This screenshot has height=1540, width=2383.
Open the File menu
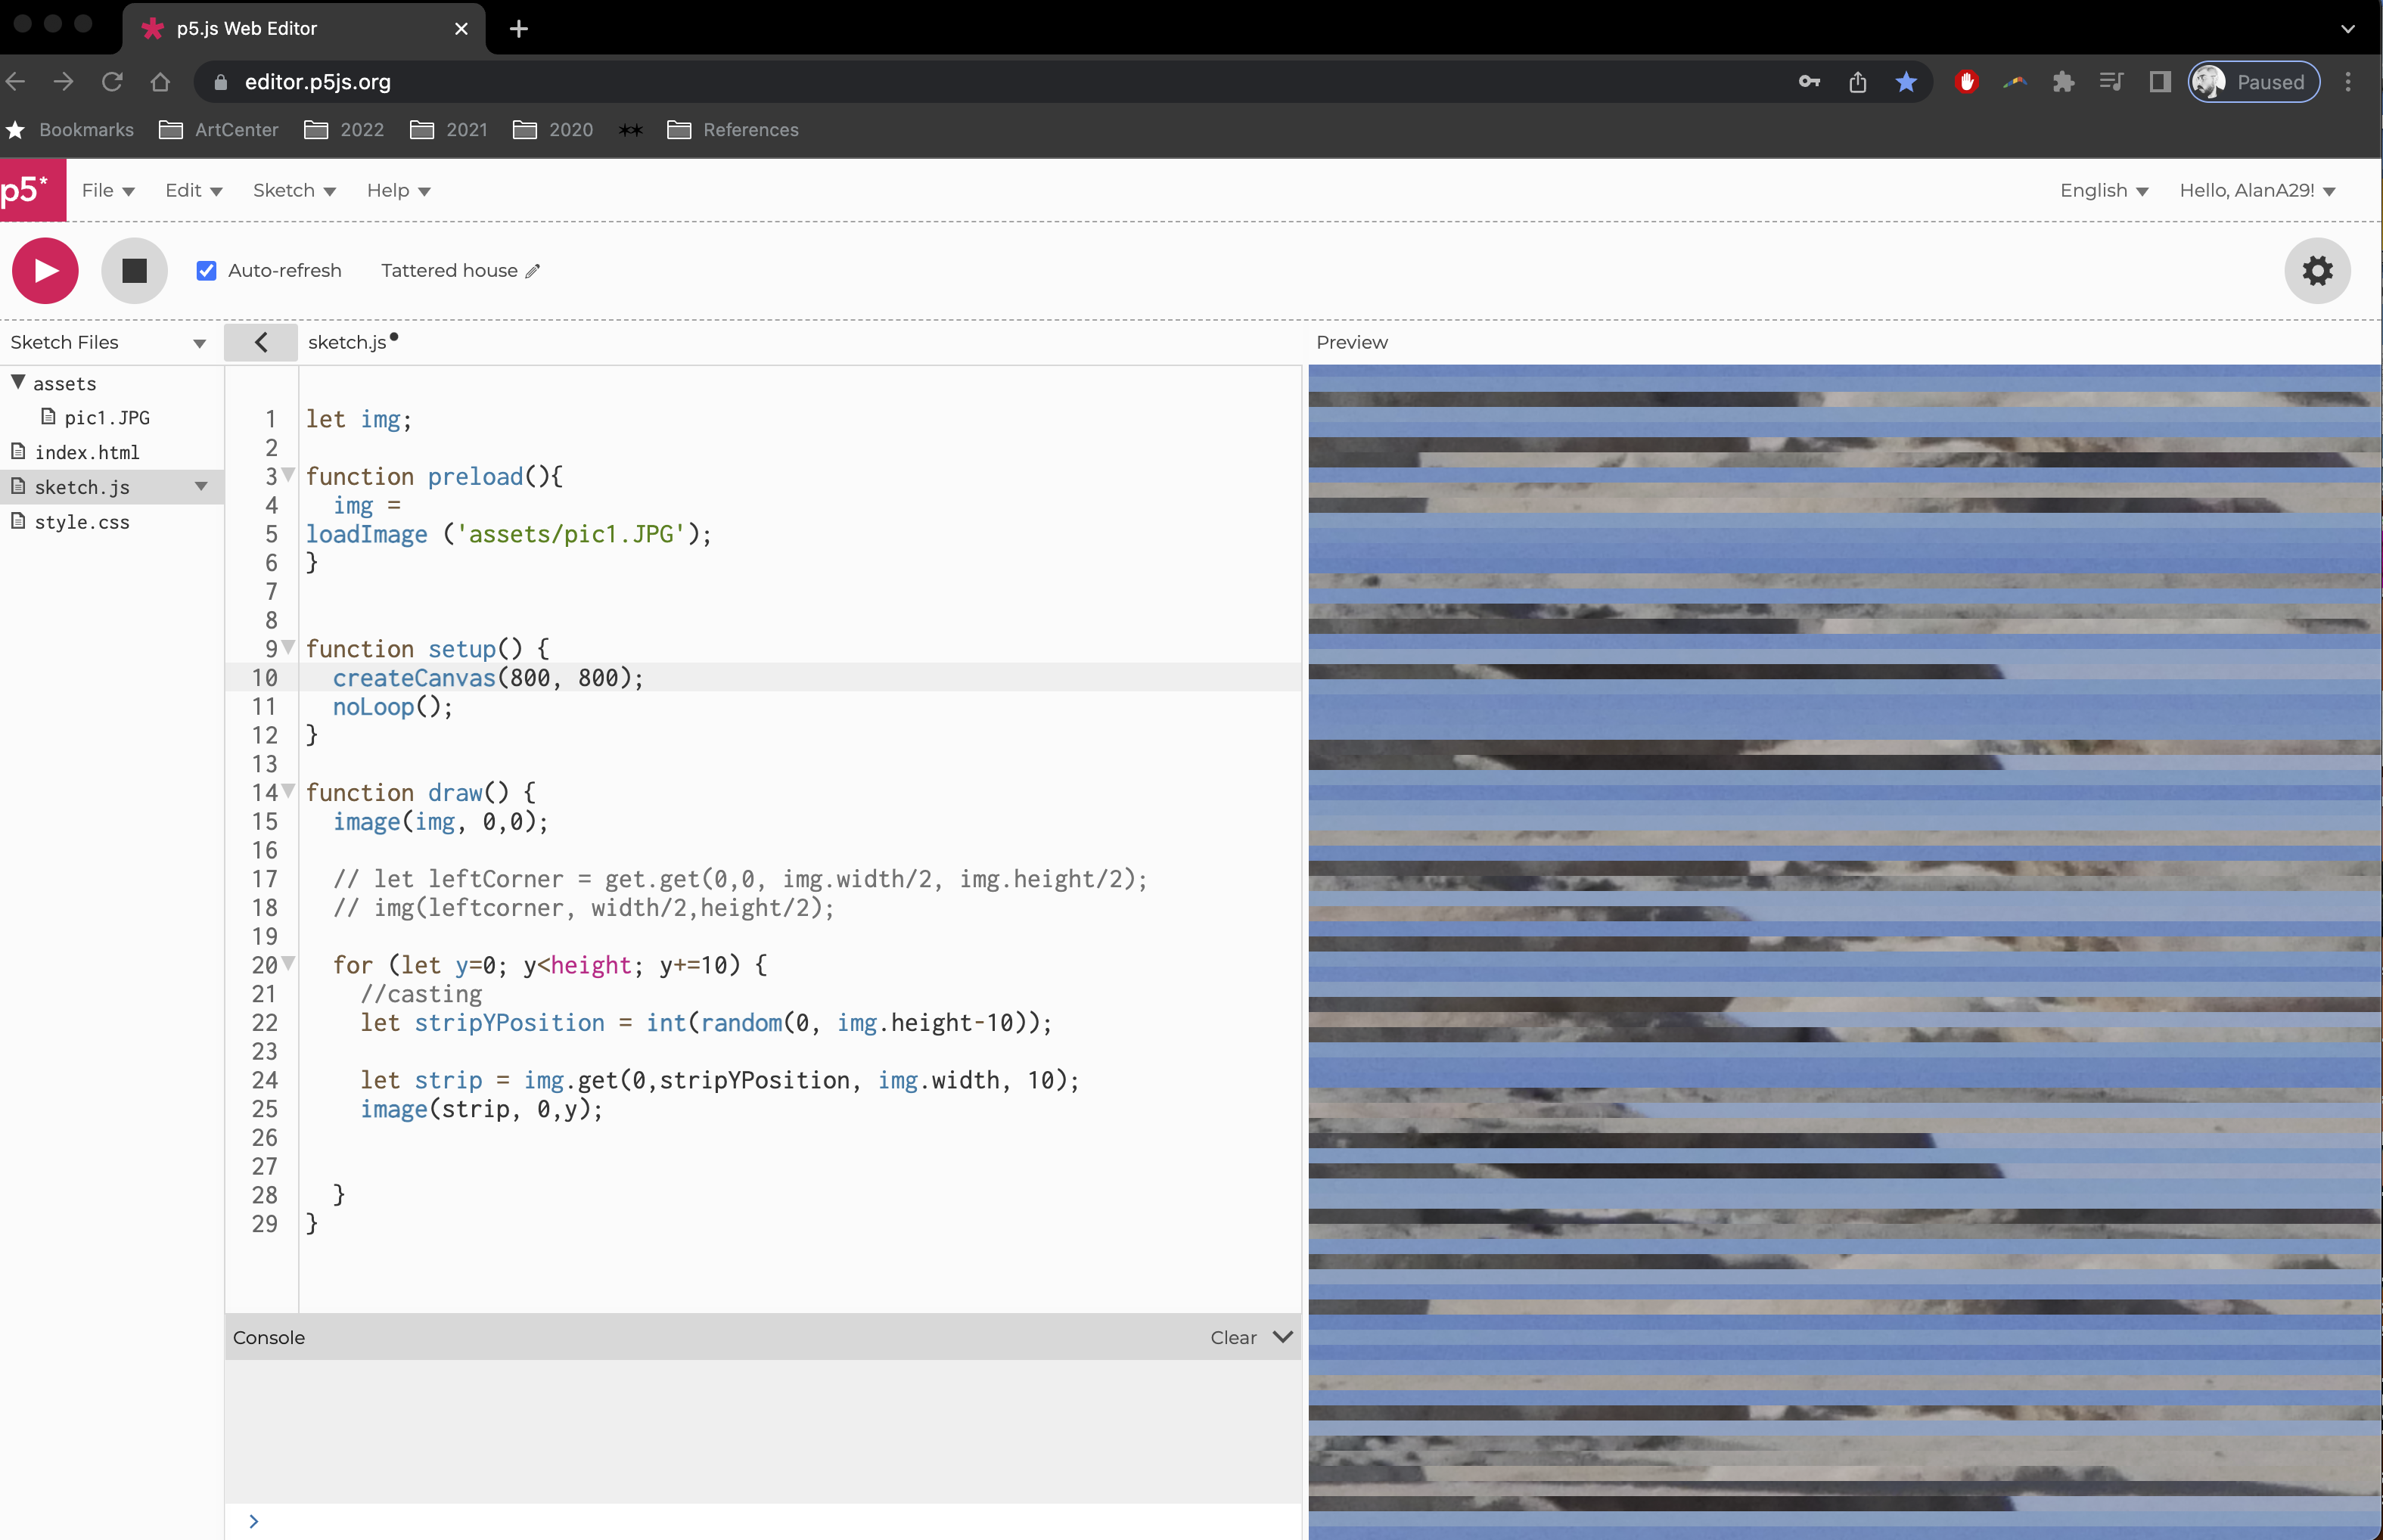point(107,190)
